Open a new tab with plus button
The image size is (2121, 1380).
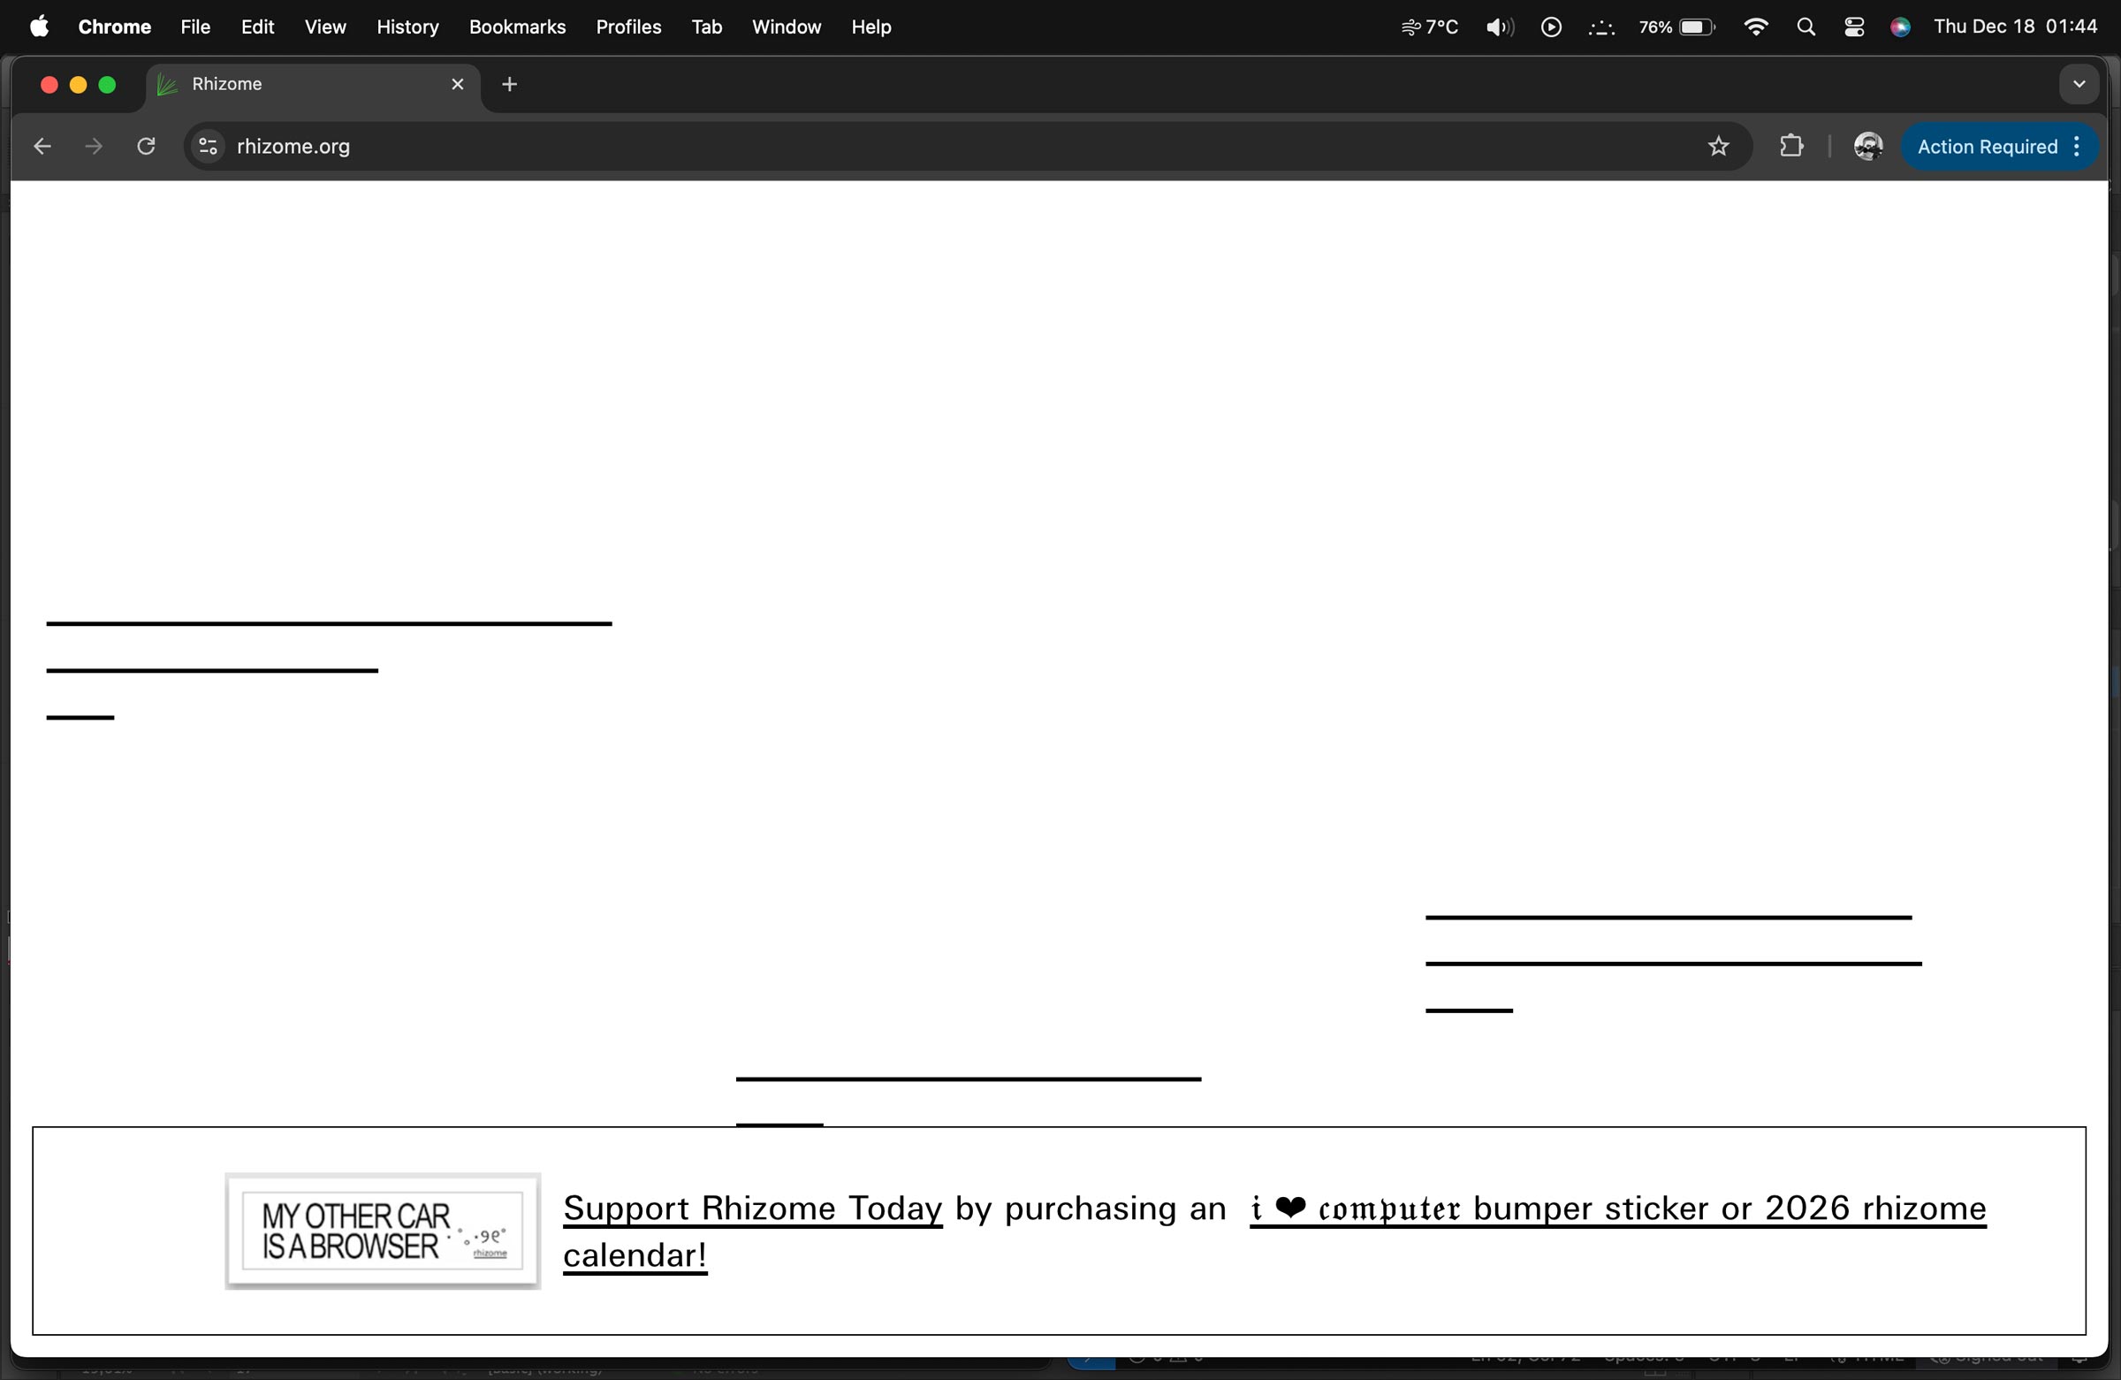click(x=510, y=85)
